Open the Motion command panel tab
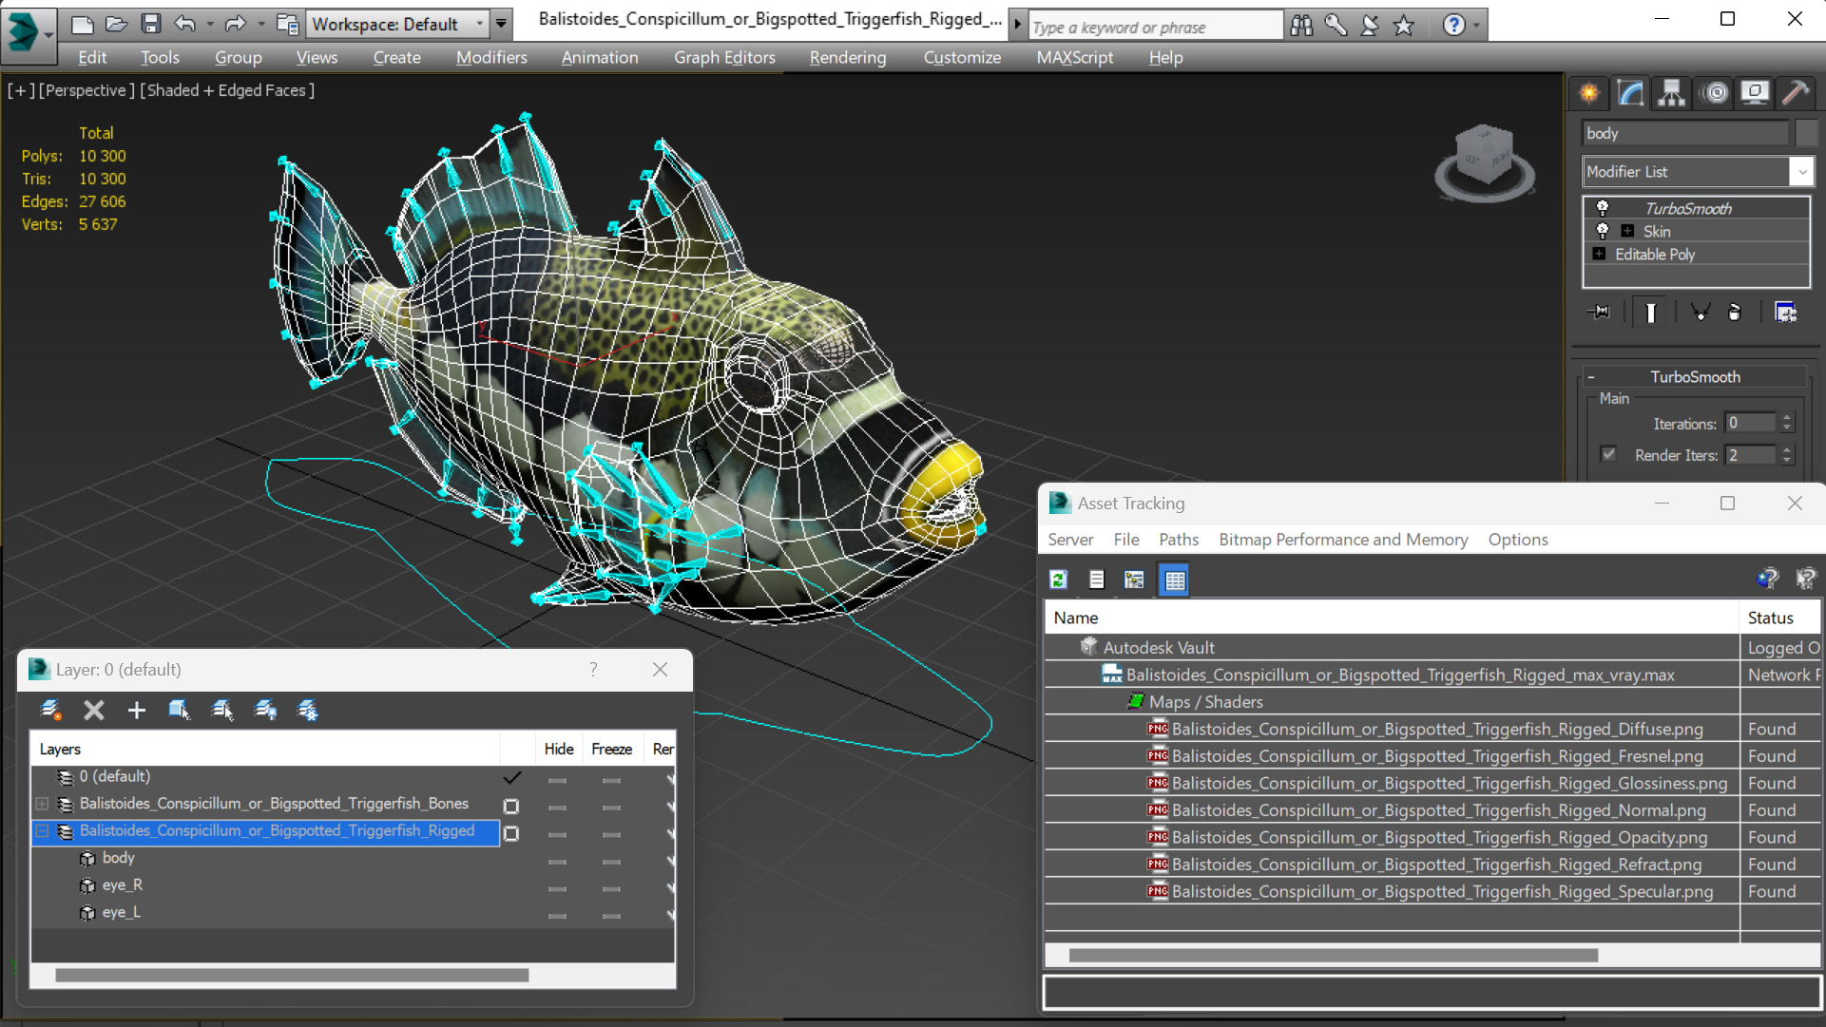 (1714, 92)
